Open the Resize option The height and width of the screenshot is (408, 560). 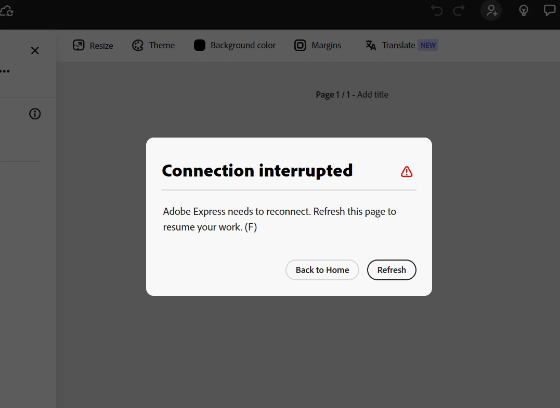coord(93,45)
